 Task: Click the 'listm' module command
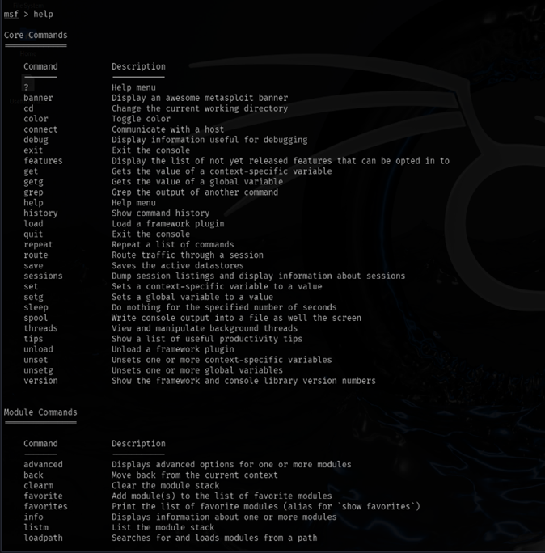[x=36, y=528]
